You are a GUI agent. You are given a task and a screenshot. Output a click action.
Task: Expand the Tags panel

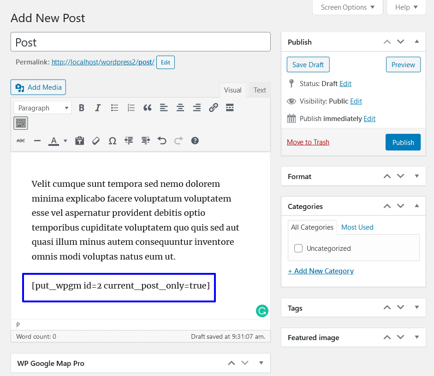click(416, 308)
